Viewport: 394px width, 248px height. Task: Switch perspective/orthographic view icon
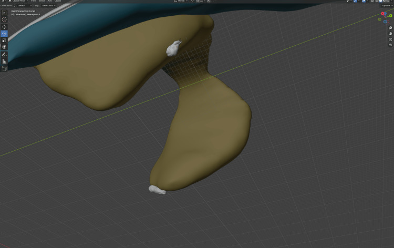tap(390, 45)
